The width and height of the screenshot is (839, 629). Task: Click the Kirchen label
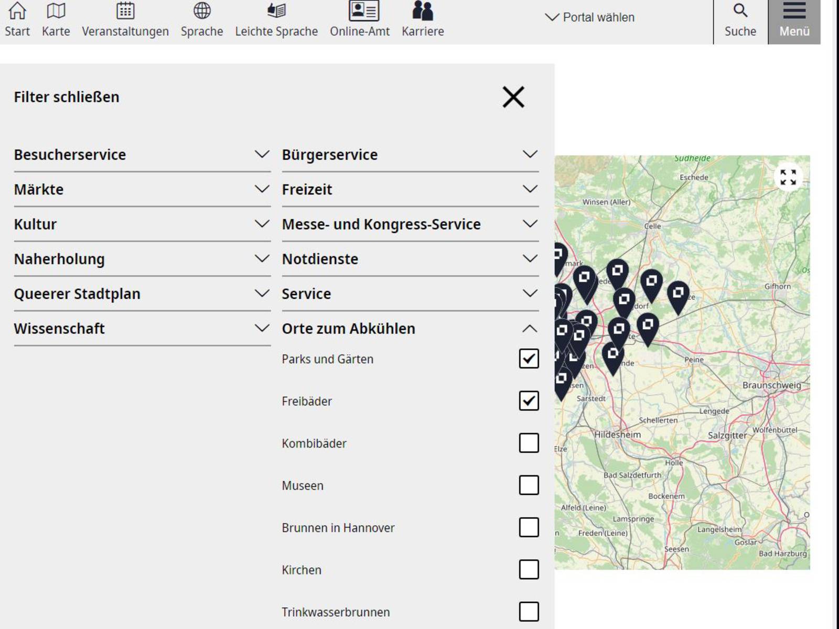coord(302,570)
